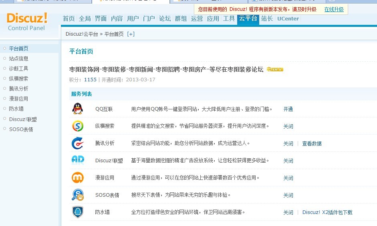Open the 界面 top menu
The width and height of the screenshot is (377, 226).
(101, 18)
